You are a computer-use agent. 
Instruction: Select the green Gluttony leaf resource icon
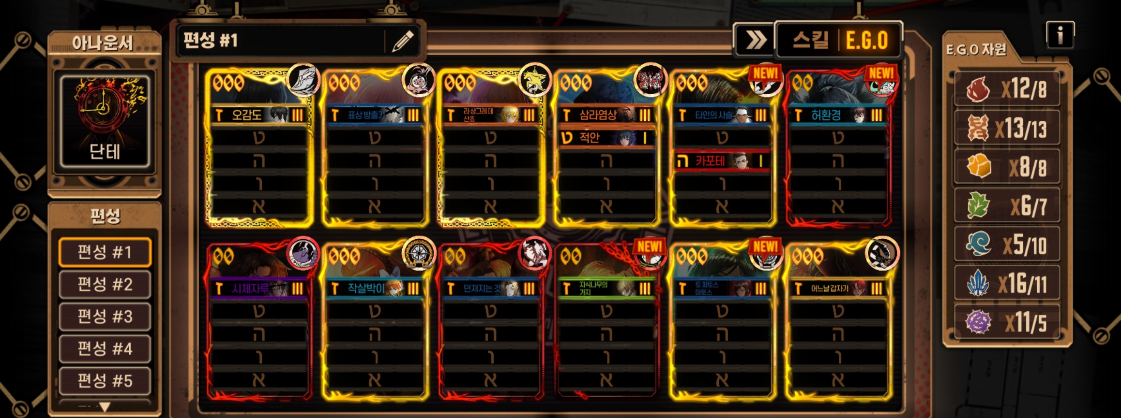click(x=978, y=205)
